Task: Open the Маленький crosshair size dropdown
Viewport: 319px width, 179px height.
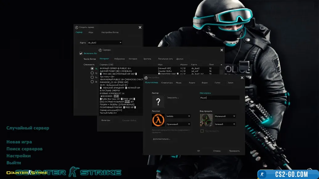Action: click(225, 116)
